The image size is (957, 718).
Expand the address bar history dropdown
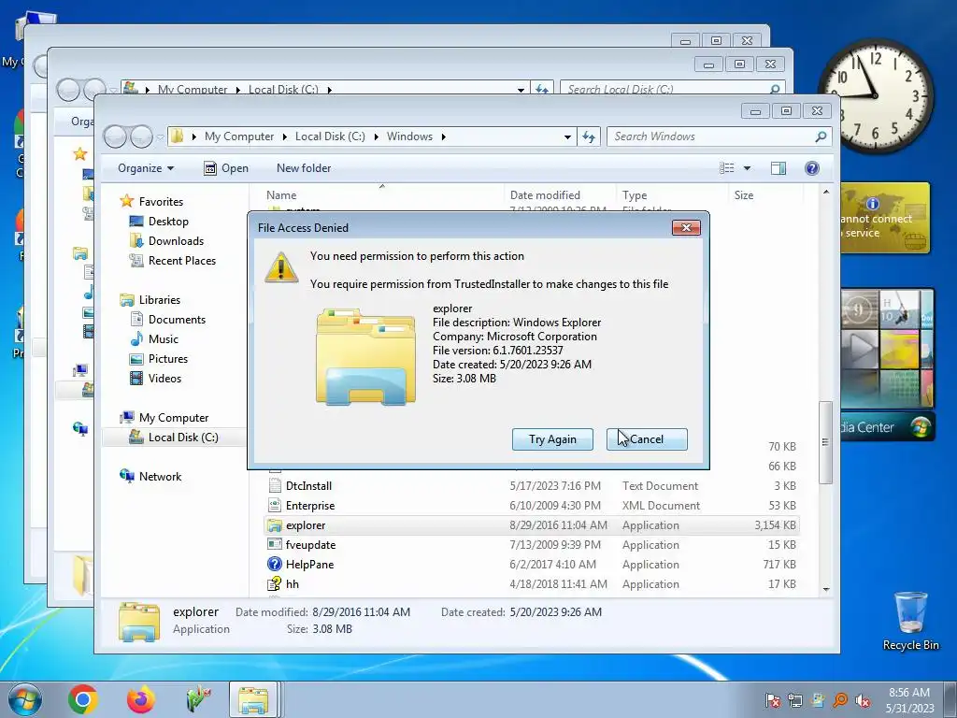[x=567, y=136]
